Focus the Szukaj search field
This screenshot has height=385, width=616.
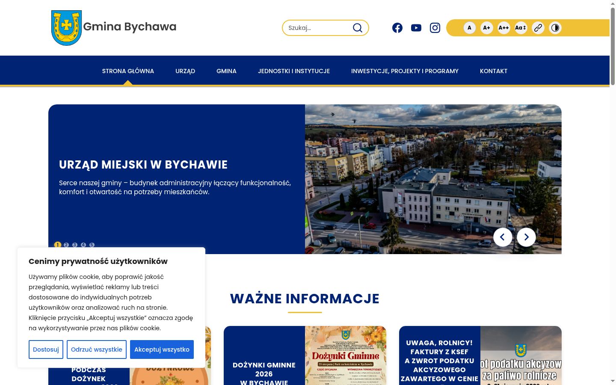(319, 28)
